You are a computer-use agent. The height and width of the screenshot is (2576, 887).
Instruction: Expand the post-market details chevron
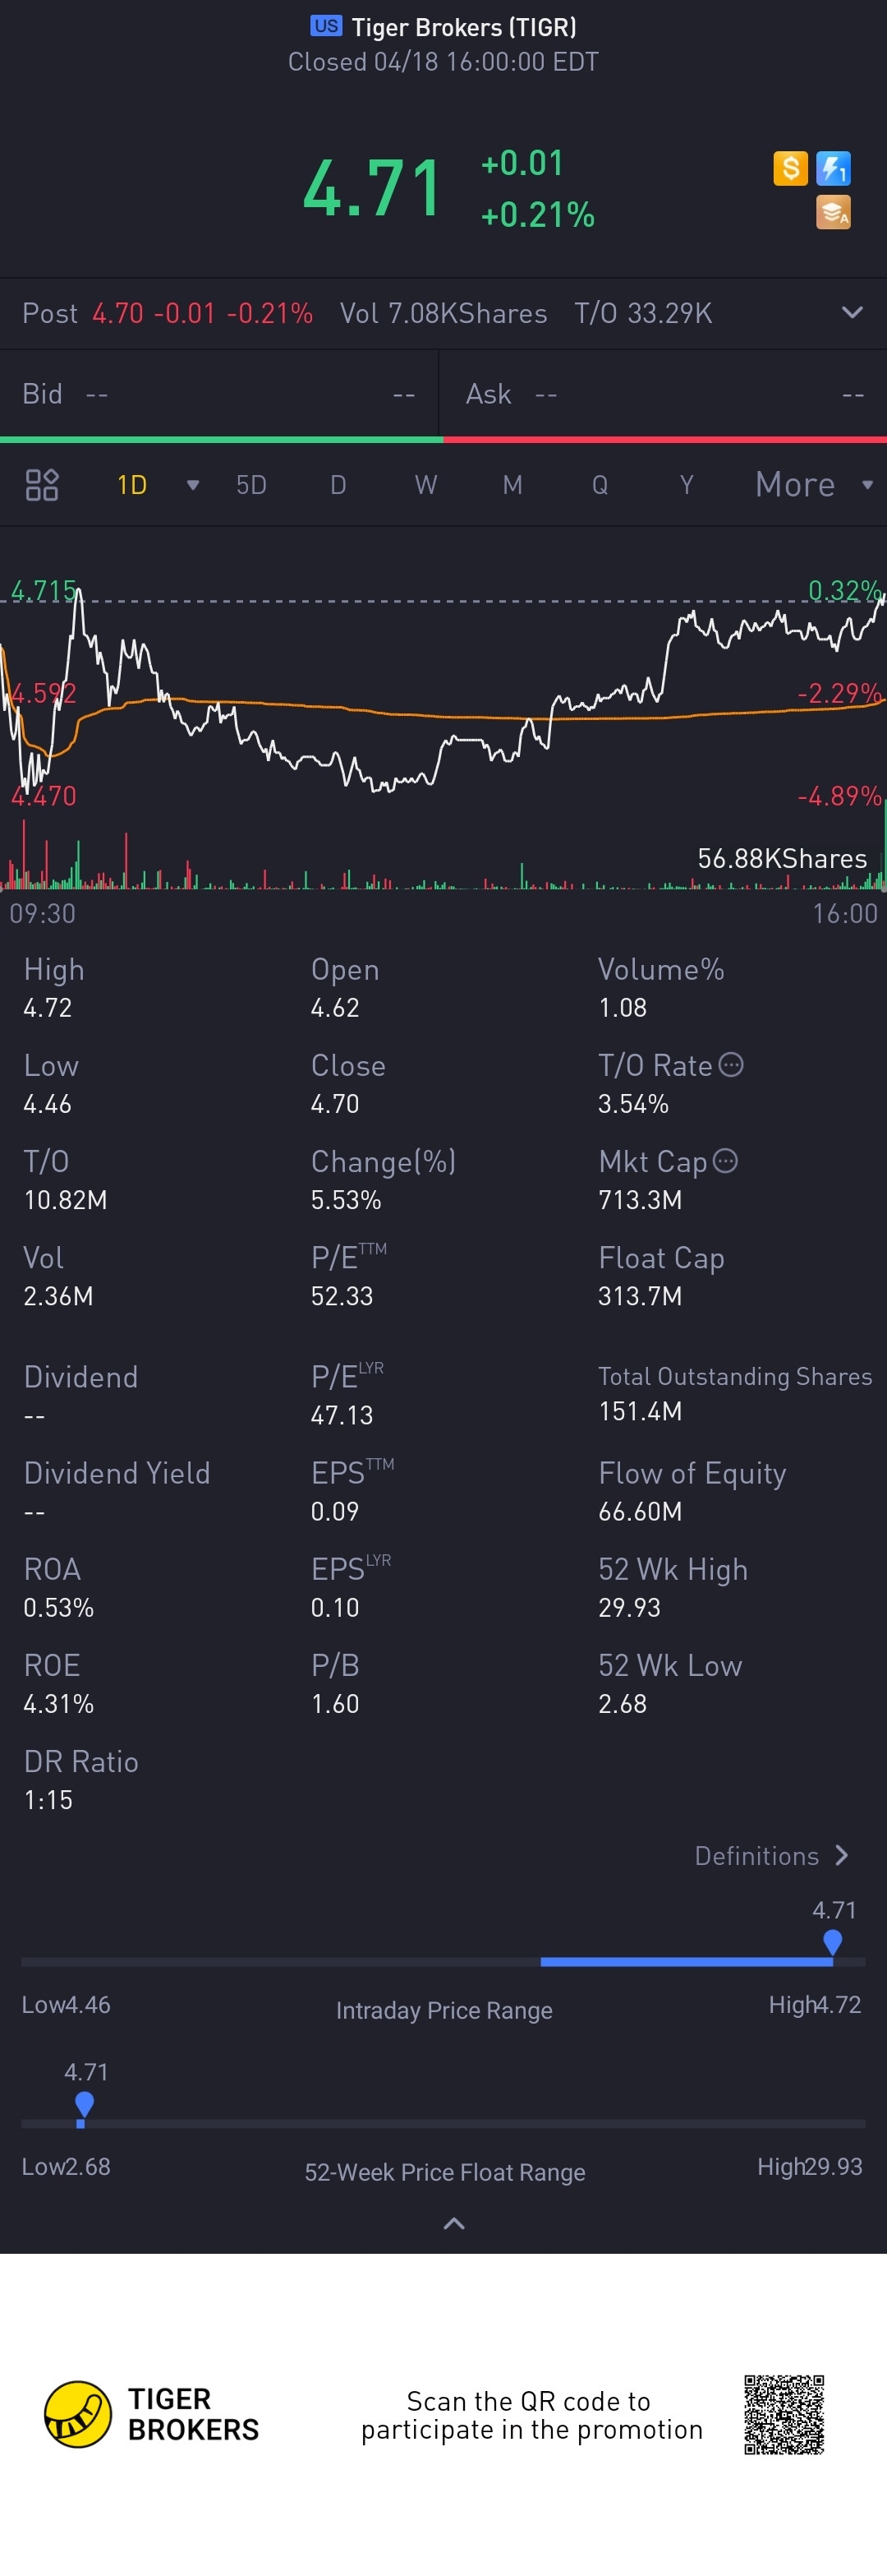(x=852, y=313)
